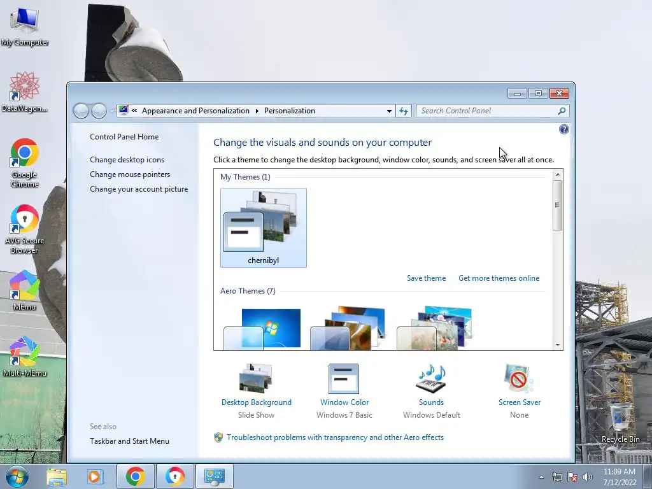The height and width of the screenshot is (489, 652).
Task: Click the Forward navigation arrow
Action: pyautogui.click(x=99, y=111)
